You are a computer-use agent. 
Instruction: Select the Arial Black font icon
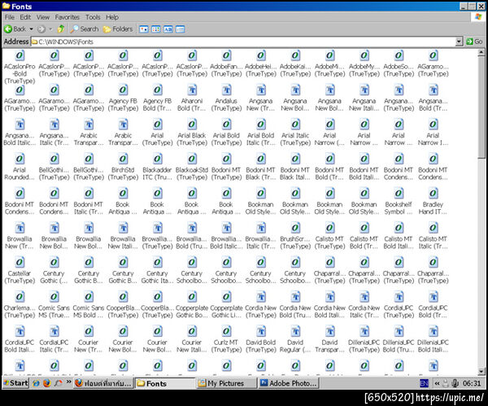(x=192, y=124)
